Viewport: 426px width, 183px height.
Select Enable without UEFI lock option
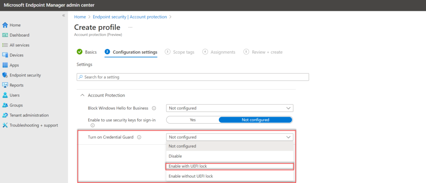230,176
